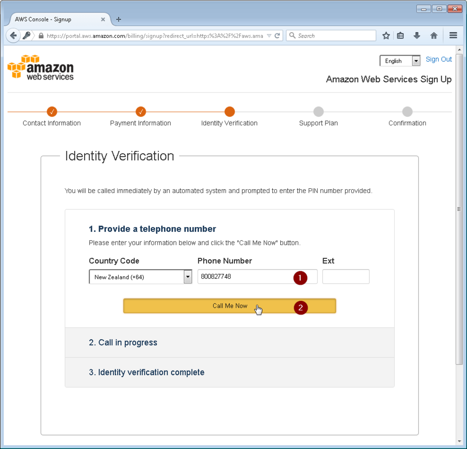Click the vertical scrollbar thumb
This screenshot has height=449, width=467.
pos(459,208)
